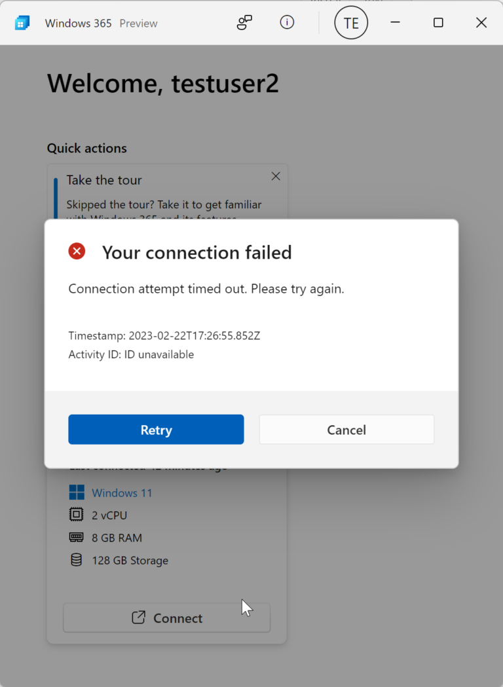Minimize the Windows 365 window
The width and height of the screenshot is (503, 687).
point(395,22)
